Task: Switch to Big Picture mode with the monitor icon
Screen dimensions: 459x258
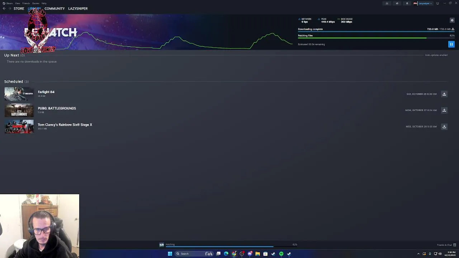Action: (x=437, y=3)
